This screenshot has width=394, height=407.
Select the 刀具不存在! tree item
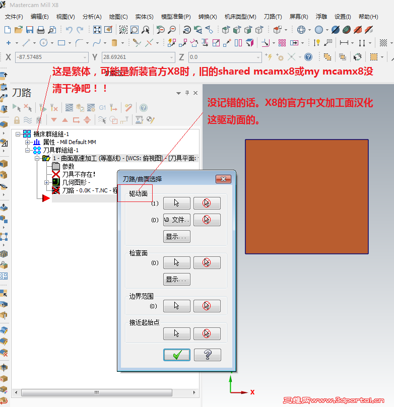[x=79, y=174]
